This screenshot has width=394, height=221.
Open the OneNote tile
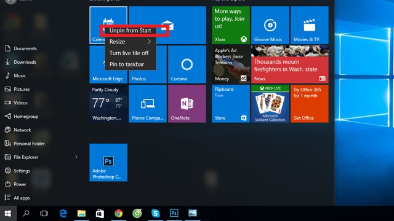tap(187, 104)
